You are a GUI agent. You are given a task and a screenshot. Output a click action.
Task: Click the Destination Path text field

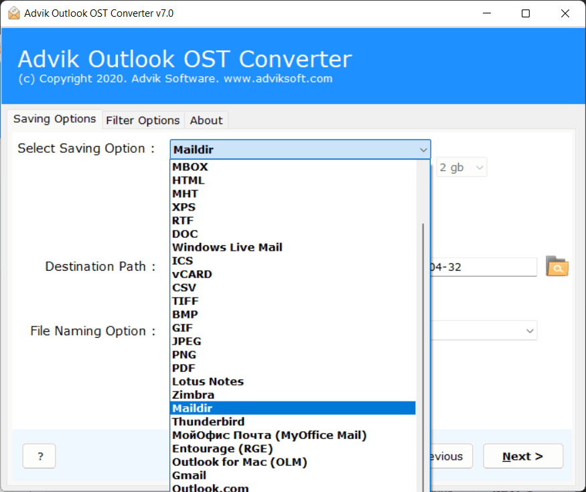click(x=484, y=267)
